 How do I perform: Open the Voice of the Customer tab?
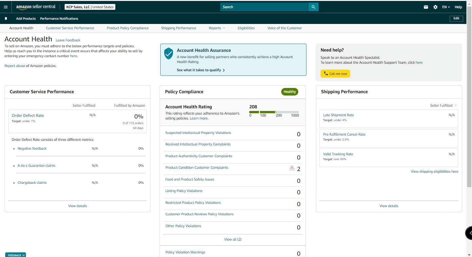coord(285,28)
